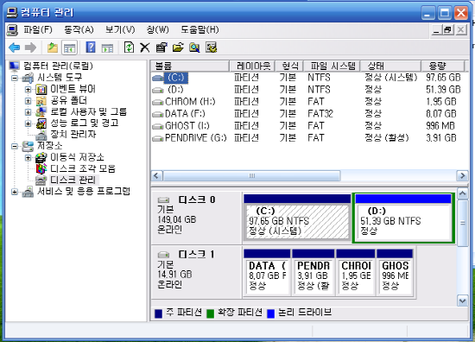Sort by the 상태 column header
Screen dimensions: 475x342
[x=391, y=66]
